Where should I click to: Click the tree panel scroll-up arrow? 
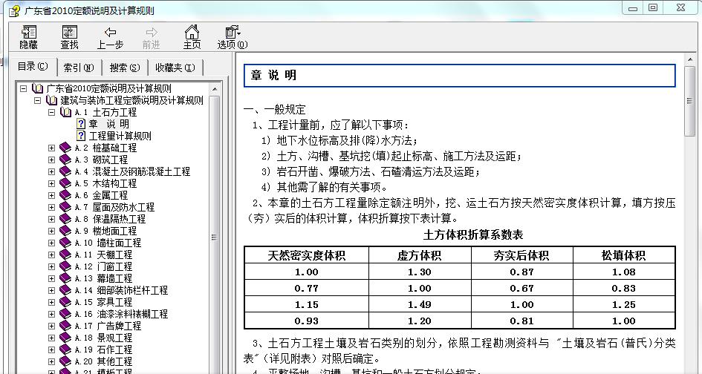215,89
